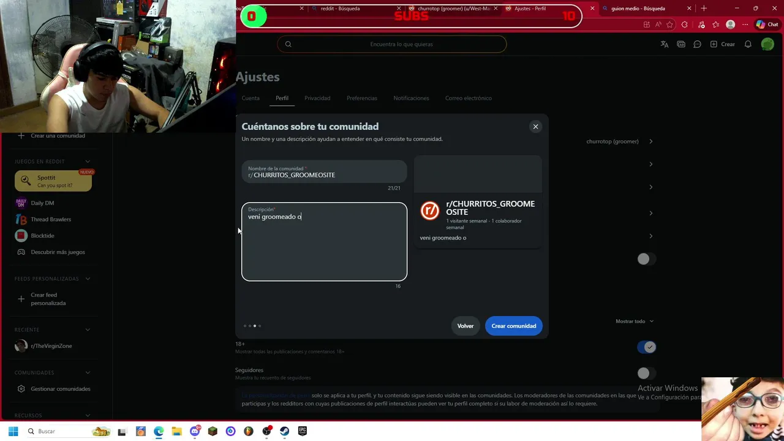Click the Task View taskbar icon
The height and width of the screenshot is (441, 784).
click(x=122, y=431)
